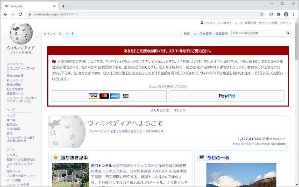
Task: Open 最近の更新 in sidebar
Action: (x=14, y=85)
